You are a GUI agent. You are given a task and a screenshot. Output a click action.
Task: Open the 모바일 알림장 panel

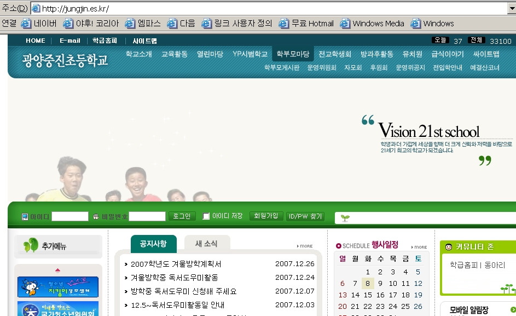click(469, 310)
